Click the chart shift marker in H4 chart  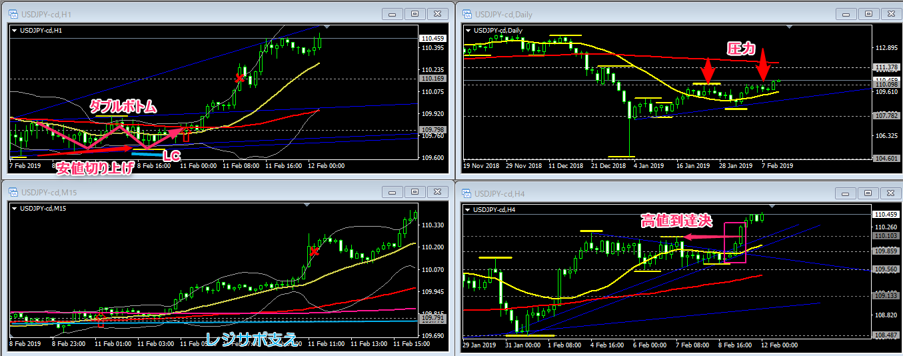[x=772, y=206]
